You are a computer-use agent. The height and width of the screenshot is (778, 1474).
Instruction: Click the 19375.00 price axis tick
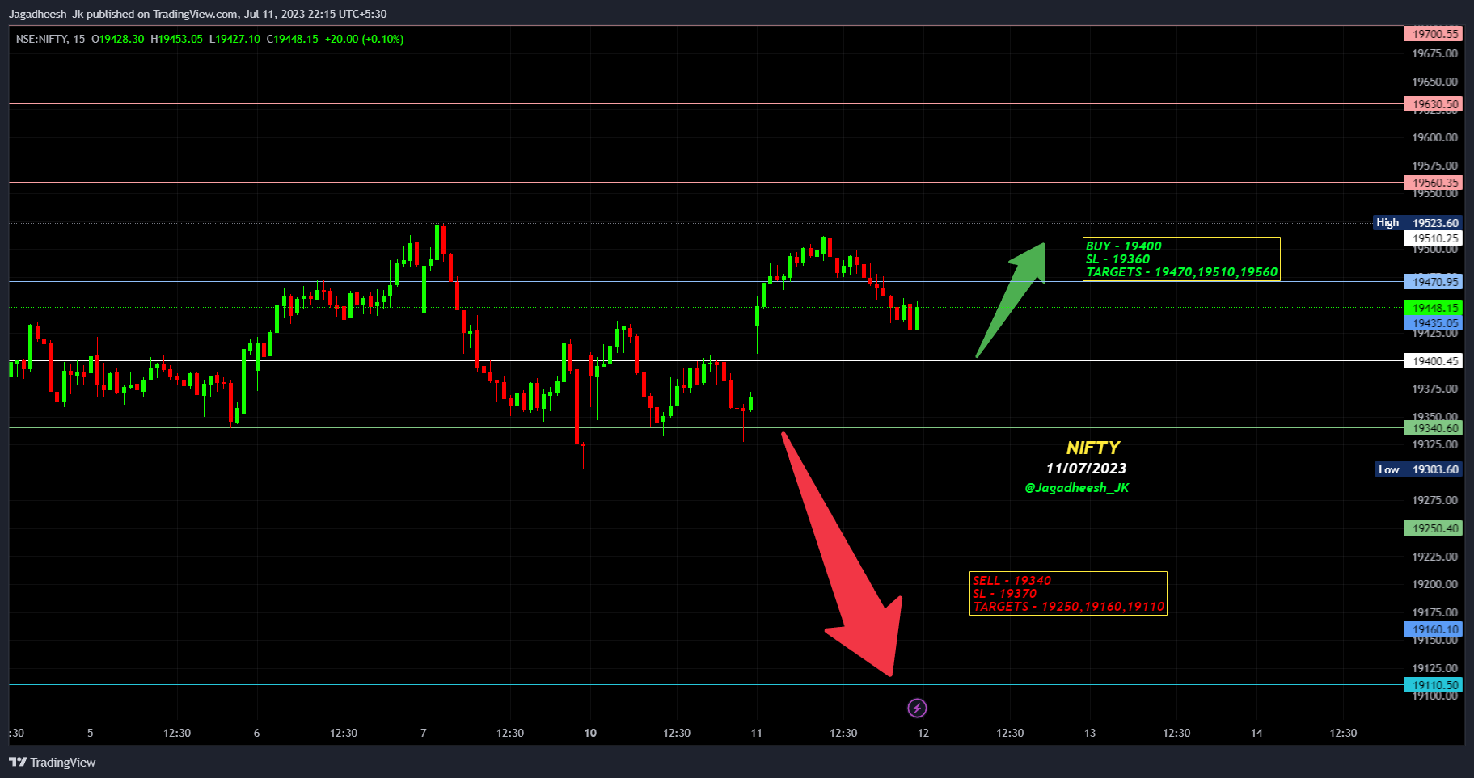(x=1434, y=389)
